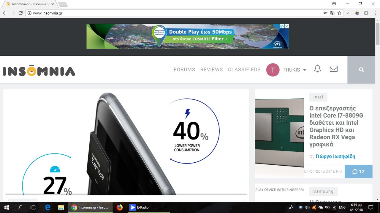Image resolution: width=380 pixels, height=213 pixels.
Task: Click the Insomnia logo
Action: 39,70
